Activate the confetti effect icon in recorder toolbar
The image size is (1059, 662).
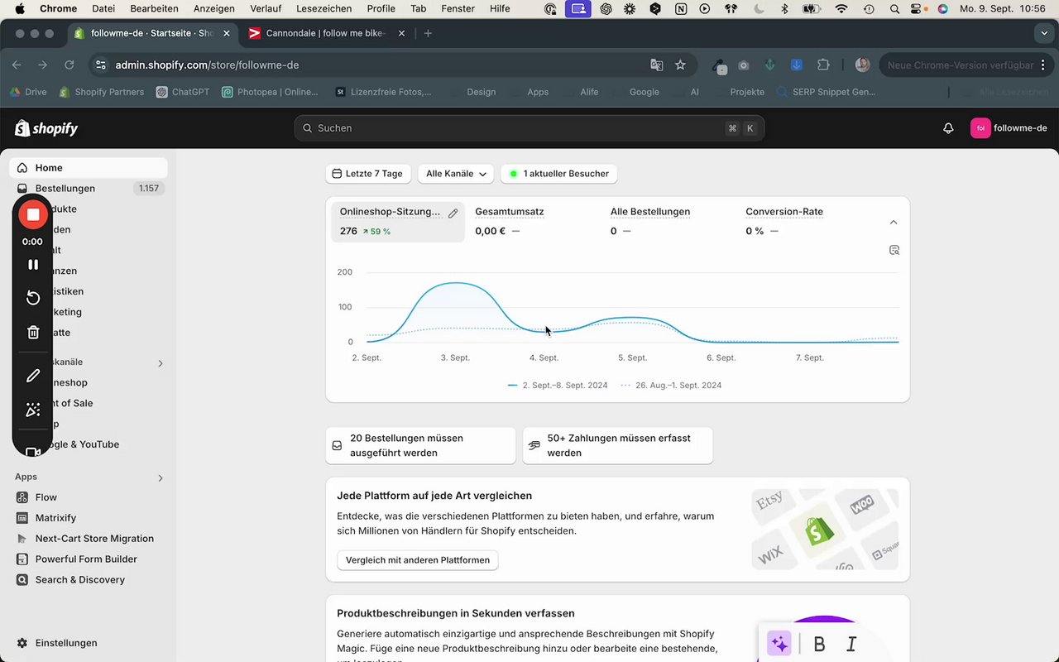pyautogui.click(x=33, y=410)
